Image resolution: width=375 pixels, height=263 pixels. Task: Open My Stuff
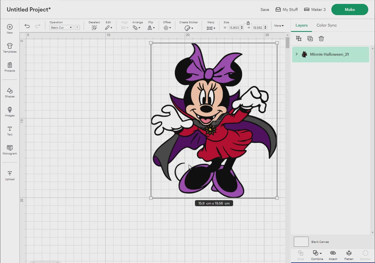tap(287, 10)
